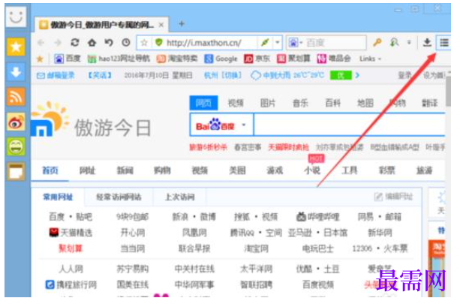Open the history clock icon

point(126,43)
